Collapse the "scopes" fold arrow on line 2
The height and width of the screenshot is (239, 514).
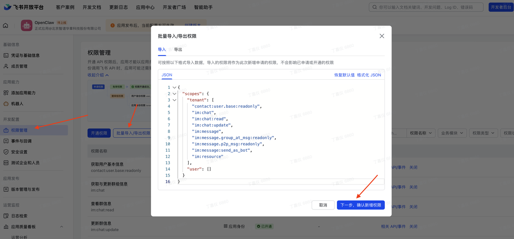[174, 94]
